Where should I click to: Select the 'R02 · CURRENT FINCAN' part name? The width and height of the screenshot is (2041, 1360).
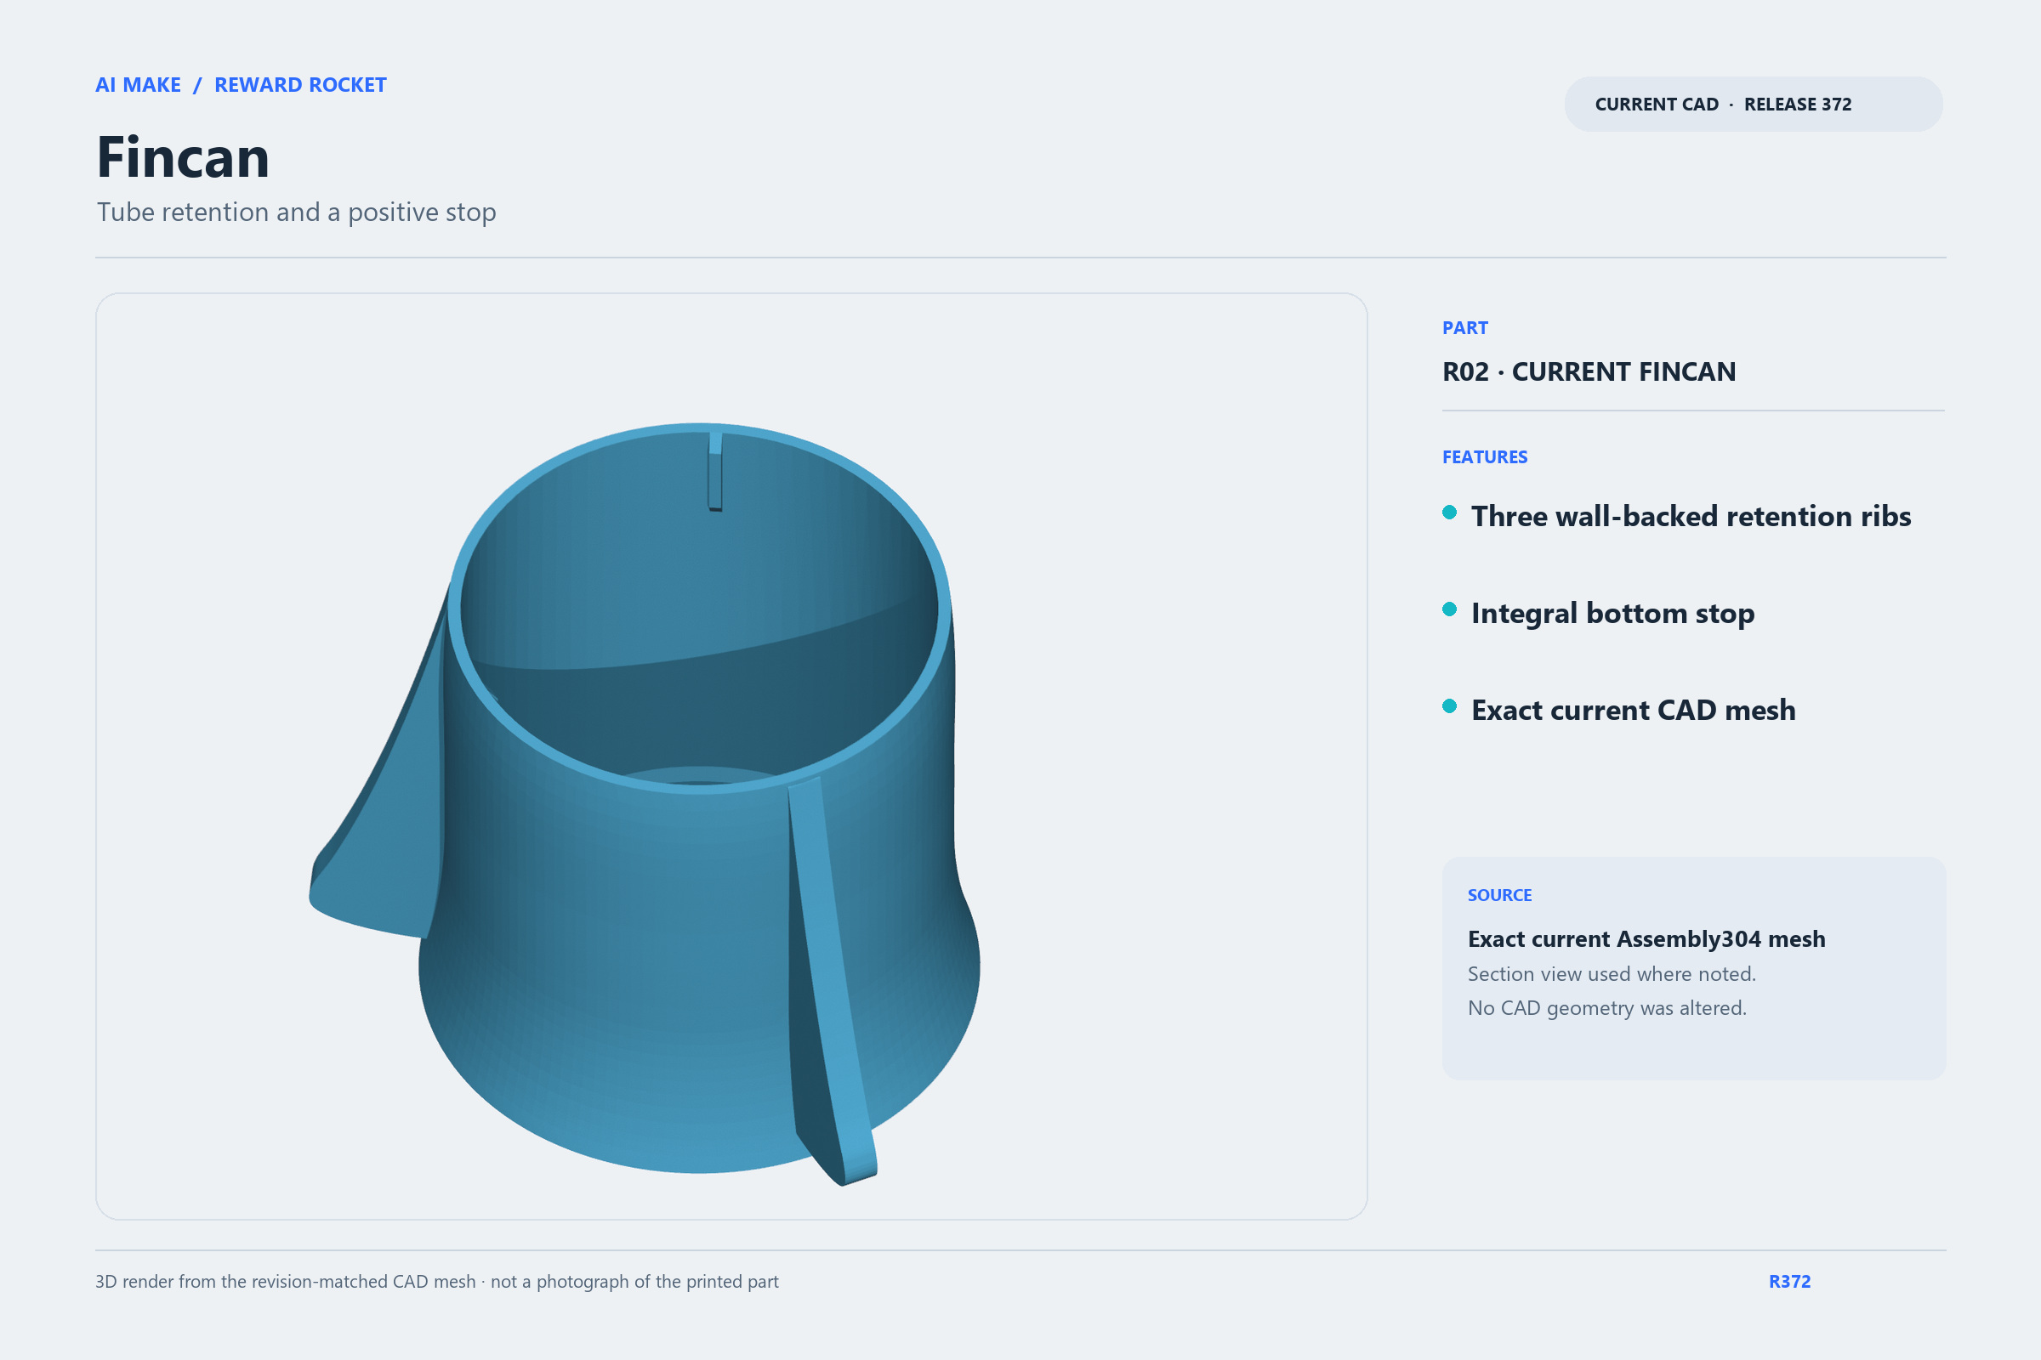1589,371
